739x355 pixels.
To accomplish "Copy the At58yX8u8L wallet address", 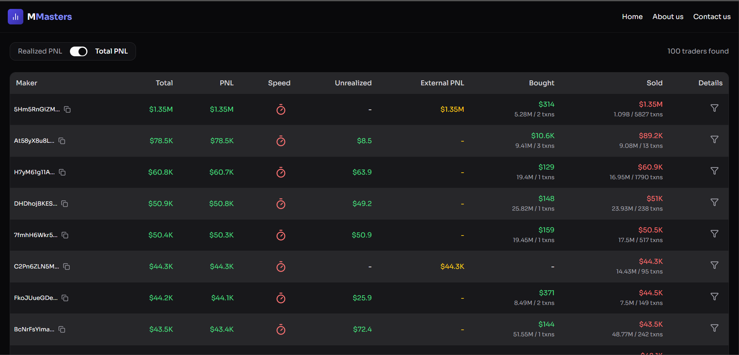I will pos(62,141).
